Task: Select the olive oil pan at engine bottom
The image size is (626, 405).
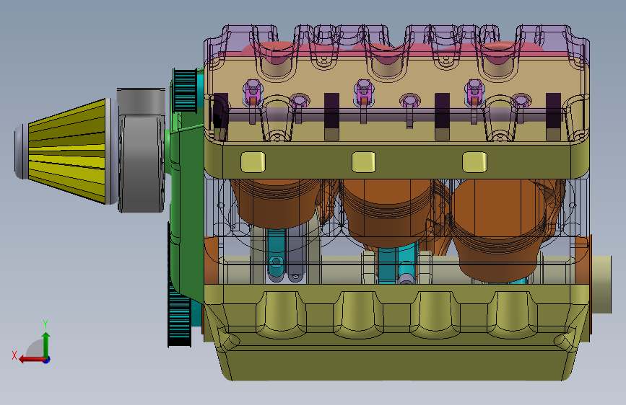Action: coord(396,333)
